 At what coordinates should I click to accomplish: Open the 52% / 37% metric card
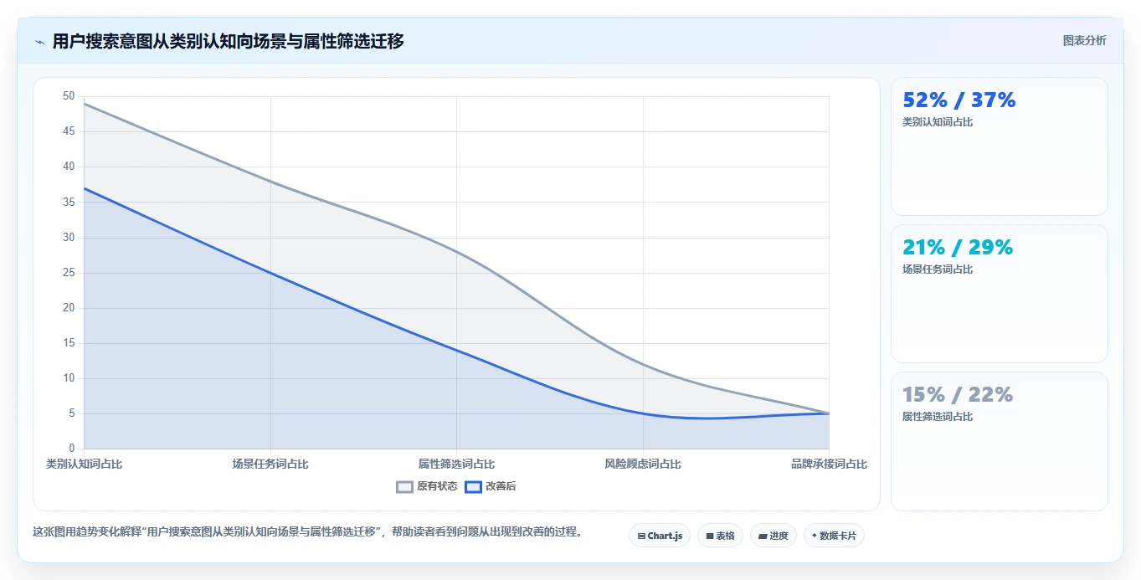click(x=1000, y=146)
